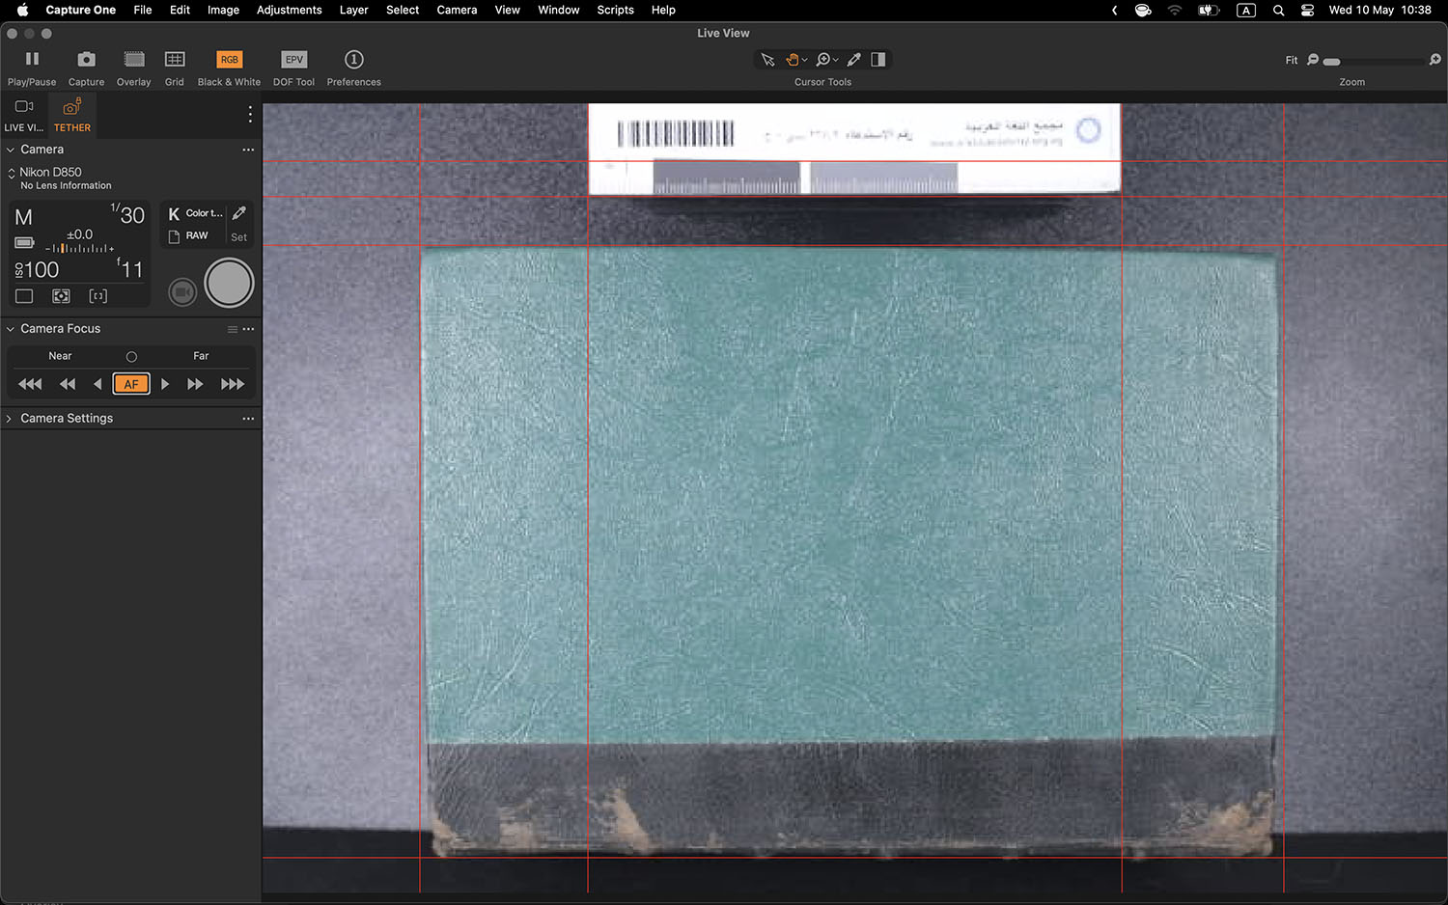
Task: Click the single frame drive mode icon
Action: pyautogui.click(x=24, y=296)
